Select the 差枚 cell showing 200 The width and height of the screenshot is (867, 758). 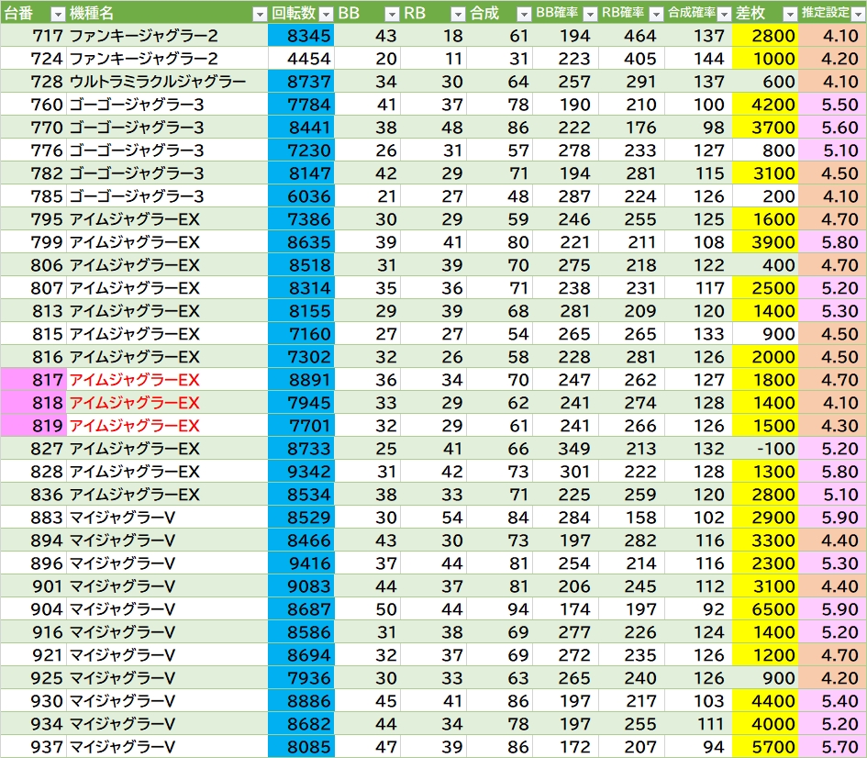[765, 196]
